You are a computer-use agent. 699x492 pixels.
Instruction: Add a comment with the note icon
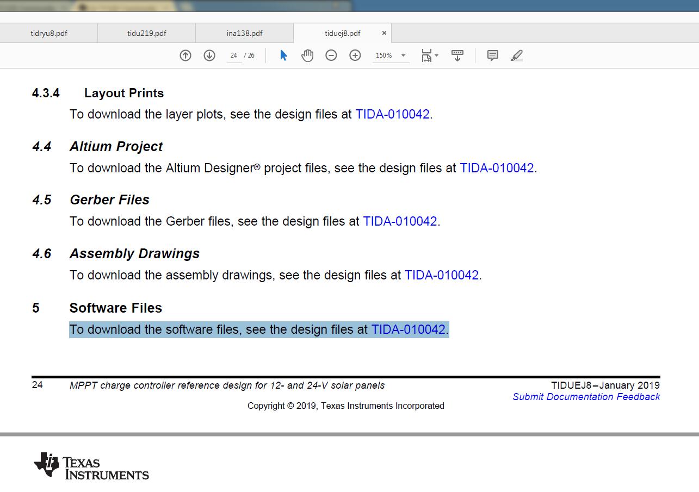[493, 55]
